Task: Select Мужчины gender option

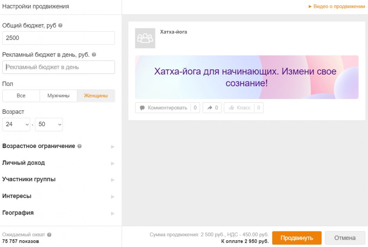Action: coord(59,96)
